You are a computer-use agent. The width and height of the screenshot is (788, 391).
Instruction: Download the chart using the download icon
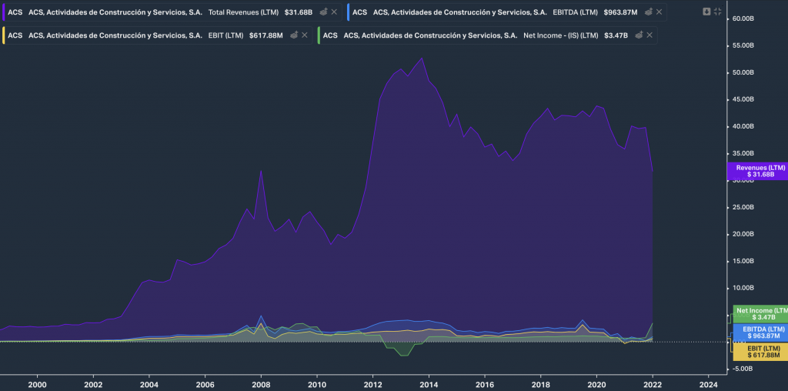pos(707,12)
